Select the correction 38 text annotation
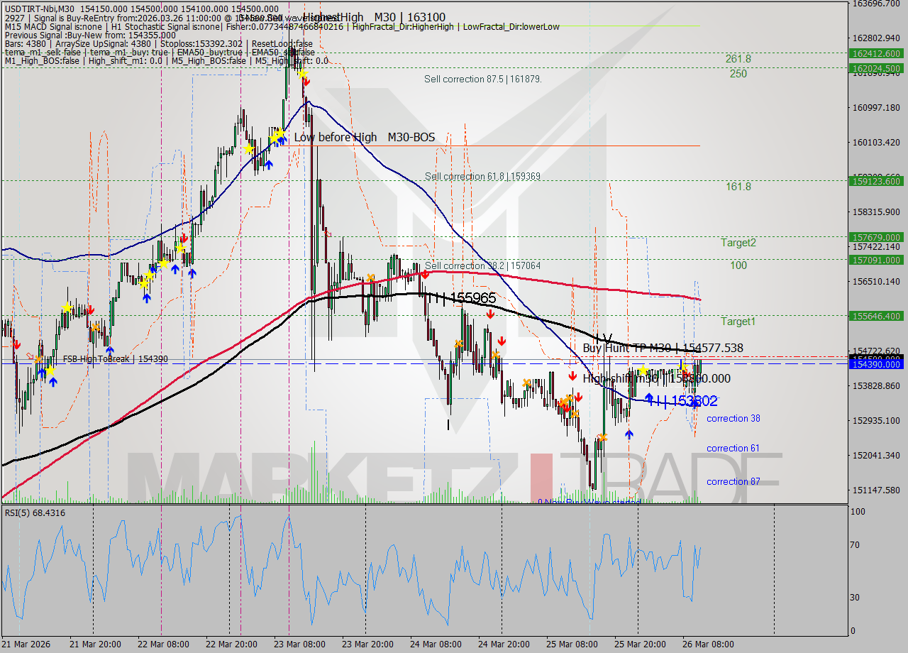Viewport: 908px width, 653px height. pyautogui.click(x=733, y=419)
